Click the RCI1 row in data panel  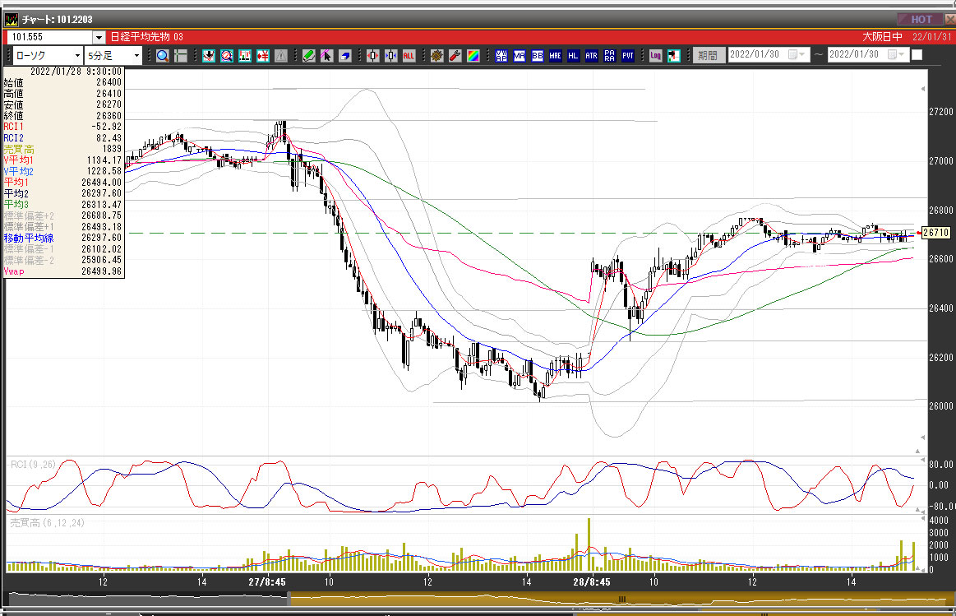[x=63, y=127]
